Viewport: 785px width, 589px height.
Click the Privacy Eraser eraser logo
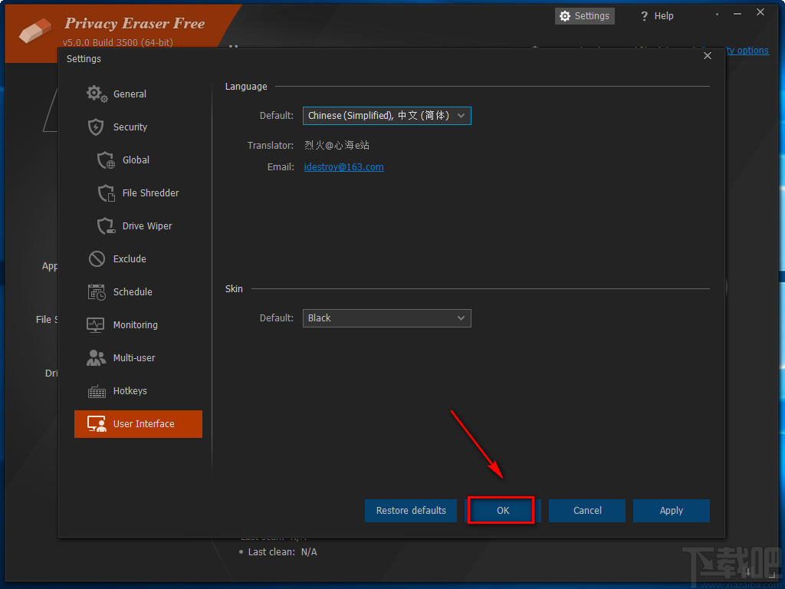tap(35, 31)
